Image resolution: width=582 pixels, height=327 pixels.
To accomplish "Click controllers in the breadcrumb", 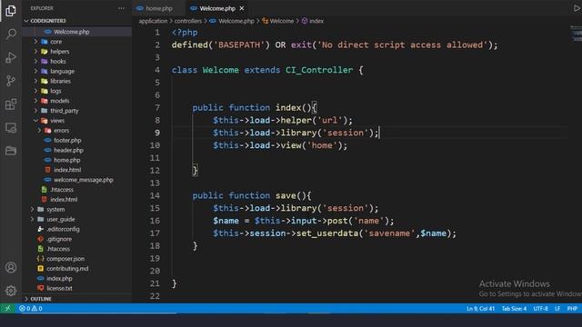I will pos(188,21).
